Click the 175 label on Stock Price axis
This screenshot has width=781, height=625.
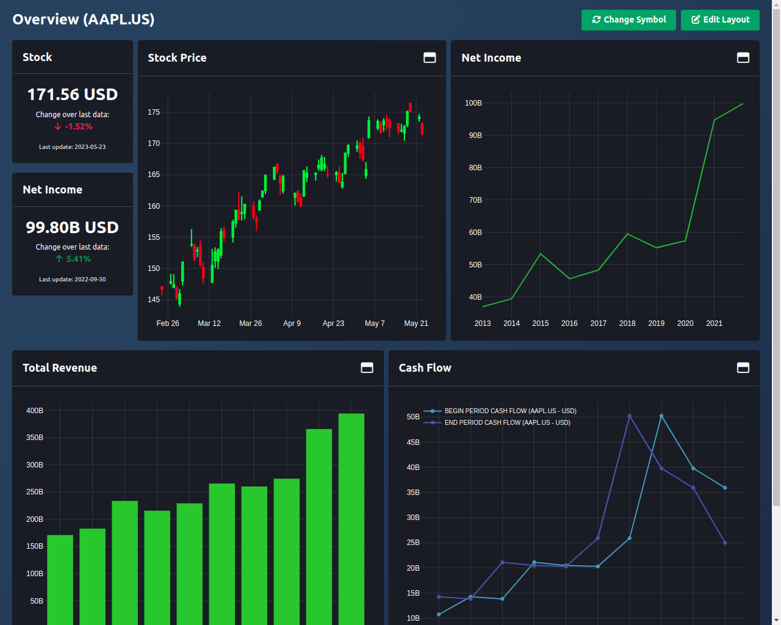pyautogui.click(x=154, y=112)
